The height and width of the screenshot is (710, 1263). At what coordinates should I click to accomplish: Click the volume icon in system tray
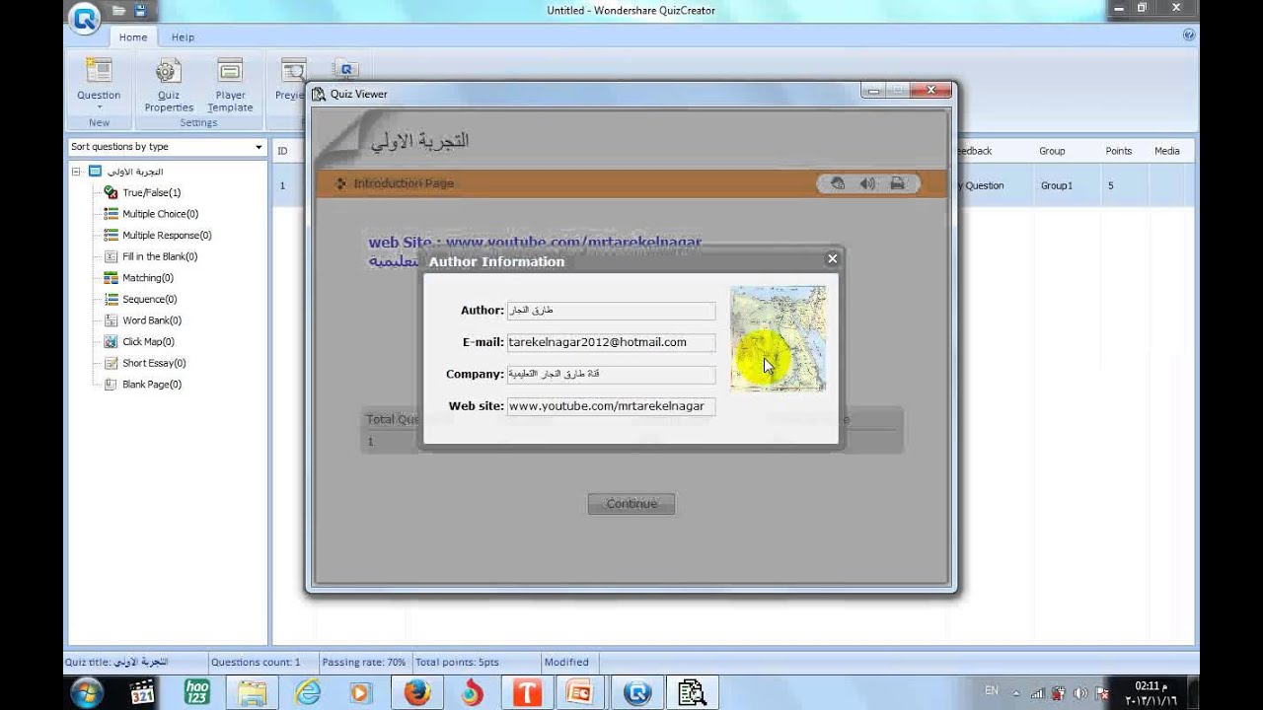coord(1079,693)
